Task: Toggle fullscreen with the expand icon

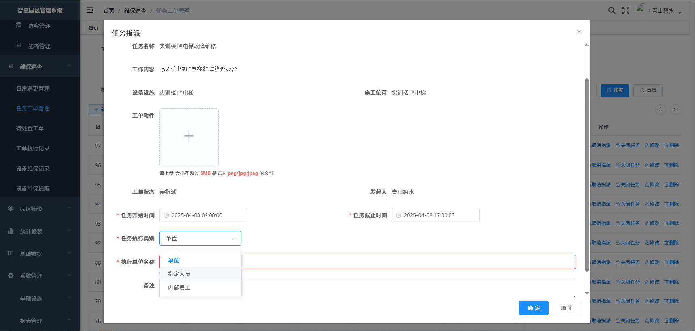Action: coord(626,11)
